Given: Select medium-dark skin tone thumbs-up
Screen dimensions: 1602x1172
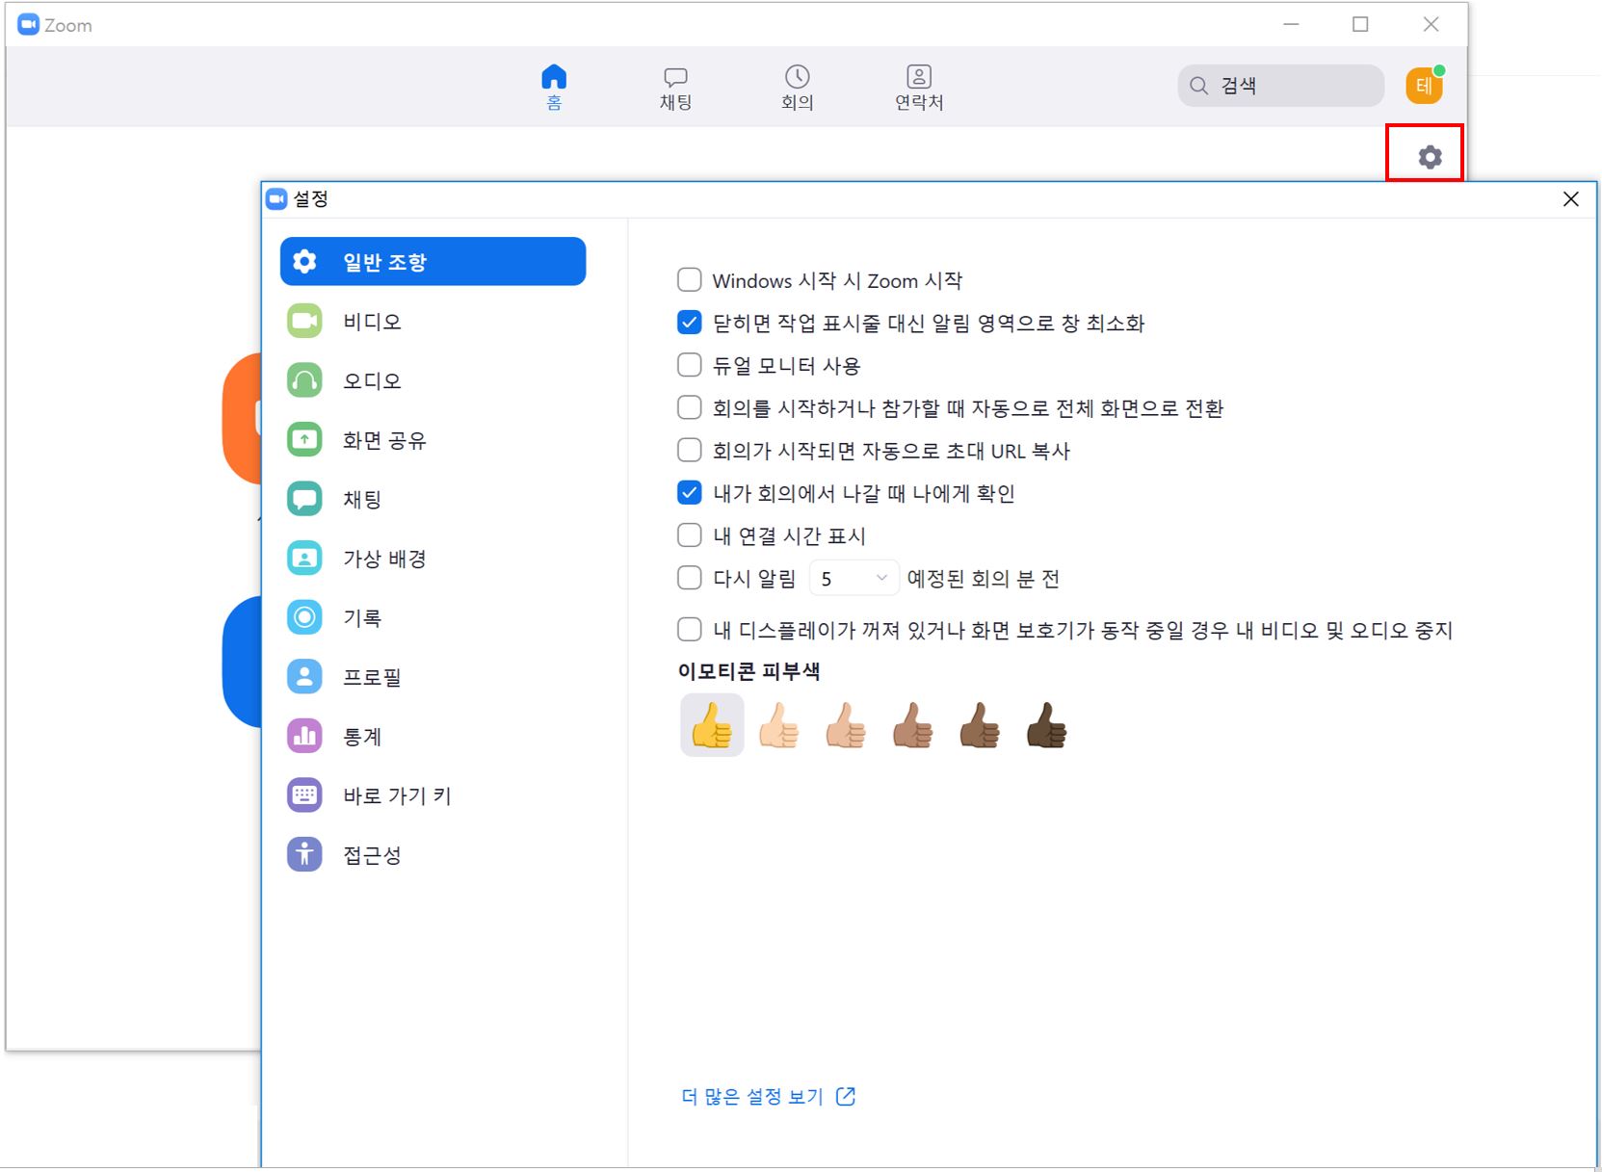Looking at the screenshot, I should (980, 724).
